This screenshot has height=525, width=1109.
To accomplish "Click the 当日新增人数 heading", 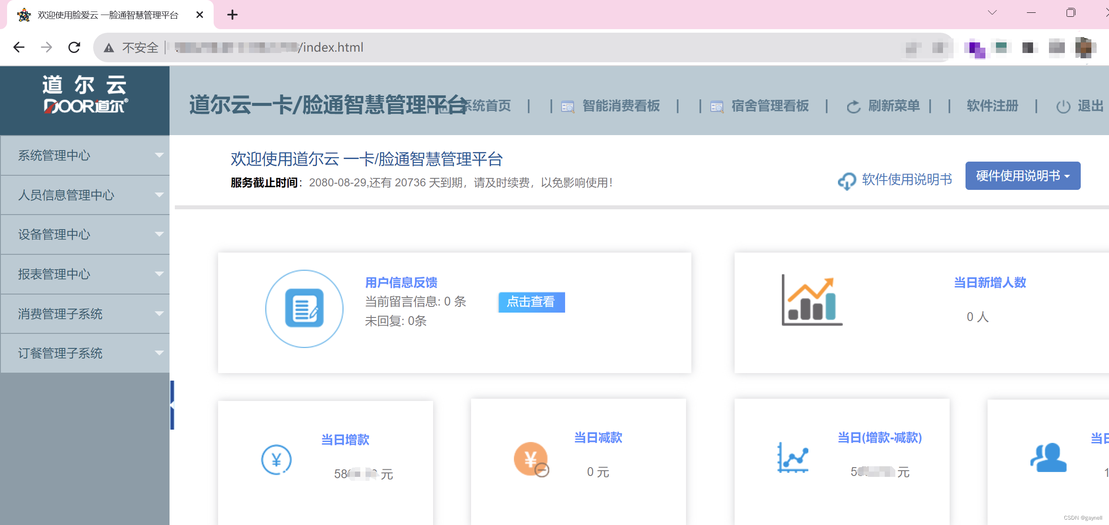I will [x=990, y=283].
